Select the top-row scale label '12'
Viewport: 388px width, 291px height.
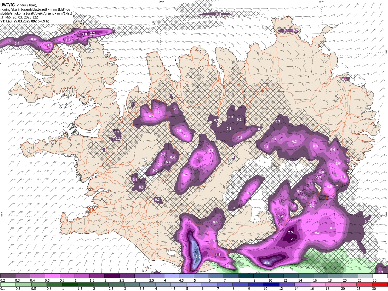coord(285,280)
